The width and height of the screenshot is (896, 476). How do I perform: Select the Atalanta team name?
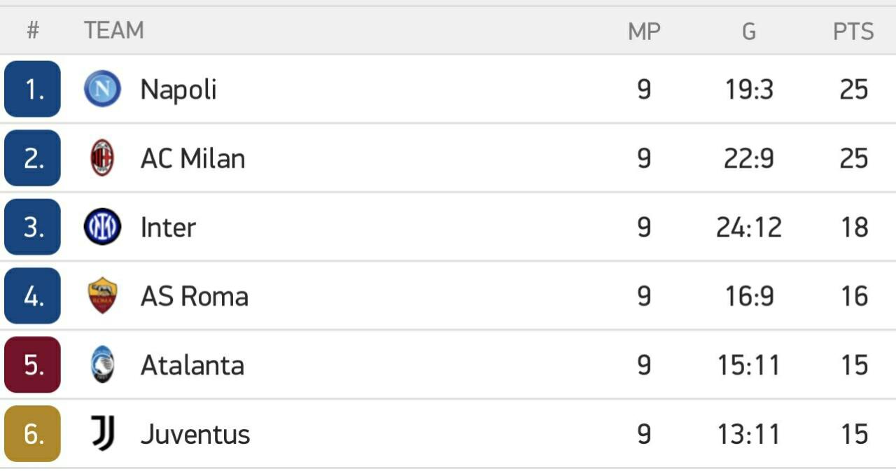coord(192,365)
